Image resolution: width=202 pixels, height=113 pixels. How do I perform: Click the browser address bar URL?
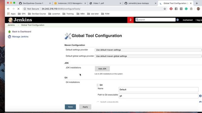[x=61, y=9]
